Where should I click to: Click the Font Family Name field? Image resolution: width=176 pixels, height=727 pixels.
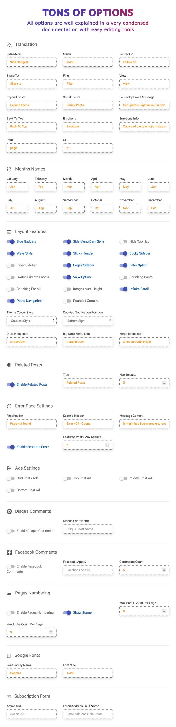pyautogui.click(x=31, y=673)
